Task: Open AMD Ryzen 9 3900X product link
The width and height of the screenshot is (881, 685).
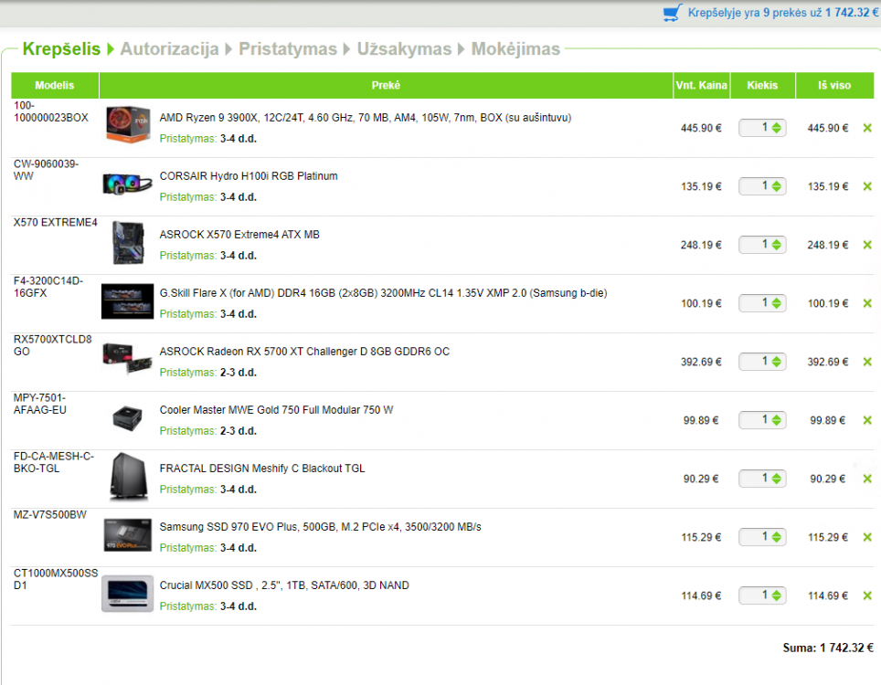Action: (x=366, y=118)
